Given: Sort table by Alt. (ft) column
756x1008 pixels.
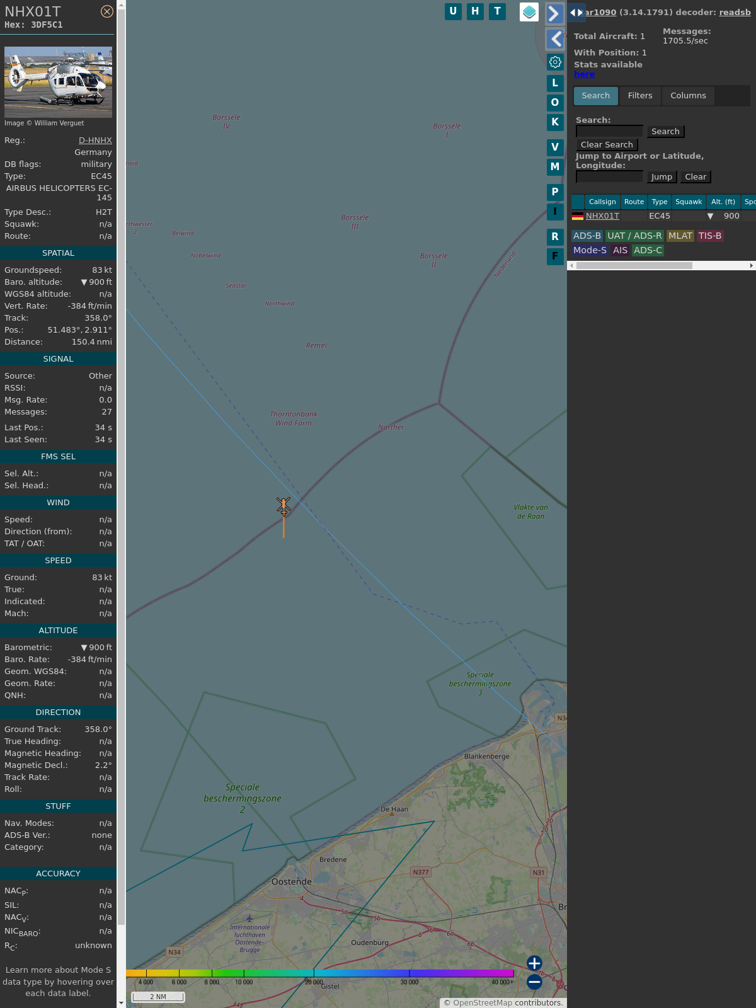Looking at the screenshot, I should (x=723, y=202).
